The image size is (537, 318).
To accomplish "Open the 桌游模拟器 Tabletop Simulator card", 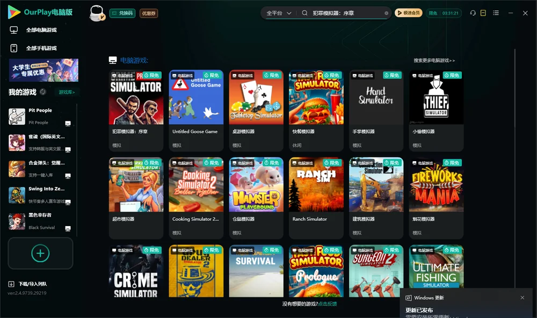I will click(256, 110).
